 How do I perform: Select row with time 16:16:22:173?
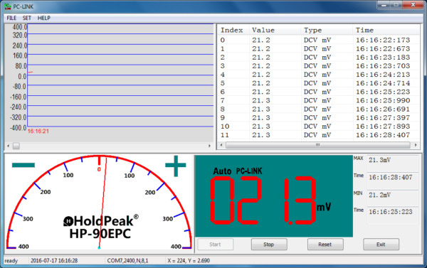(319, 40)
